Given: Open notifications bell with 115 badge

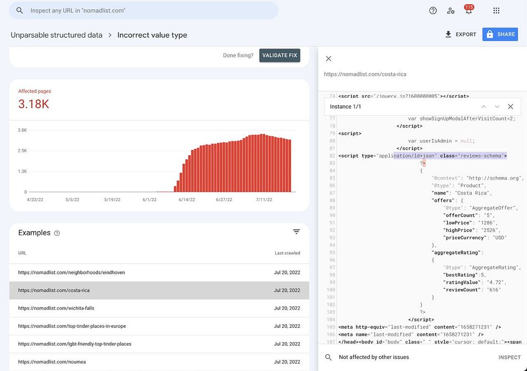Looking at the screenshot, I should pyautogui.click(x=468, y=11).
